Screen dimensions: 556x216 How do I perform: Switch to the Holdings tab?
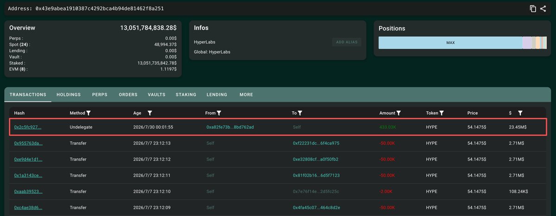(x=69, y=95)
